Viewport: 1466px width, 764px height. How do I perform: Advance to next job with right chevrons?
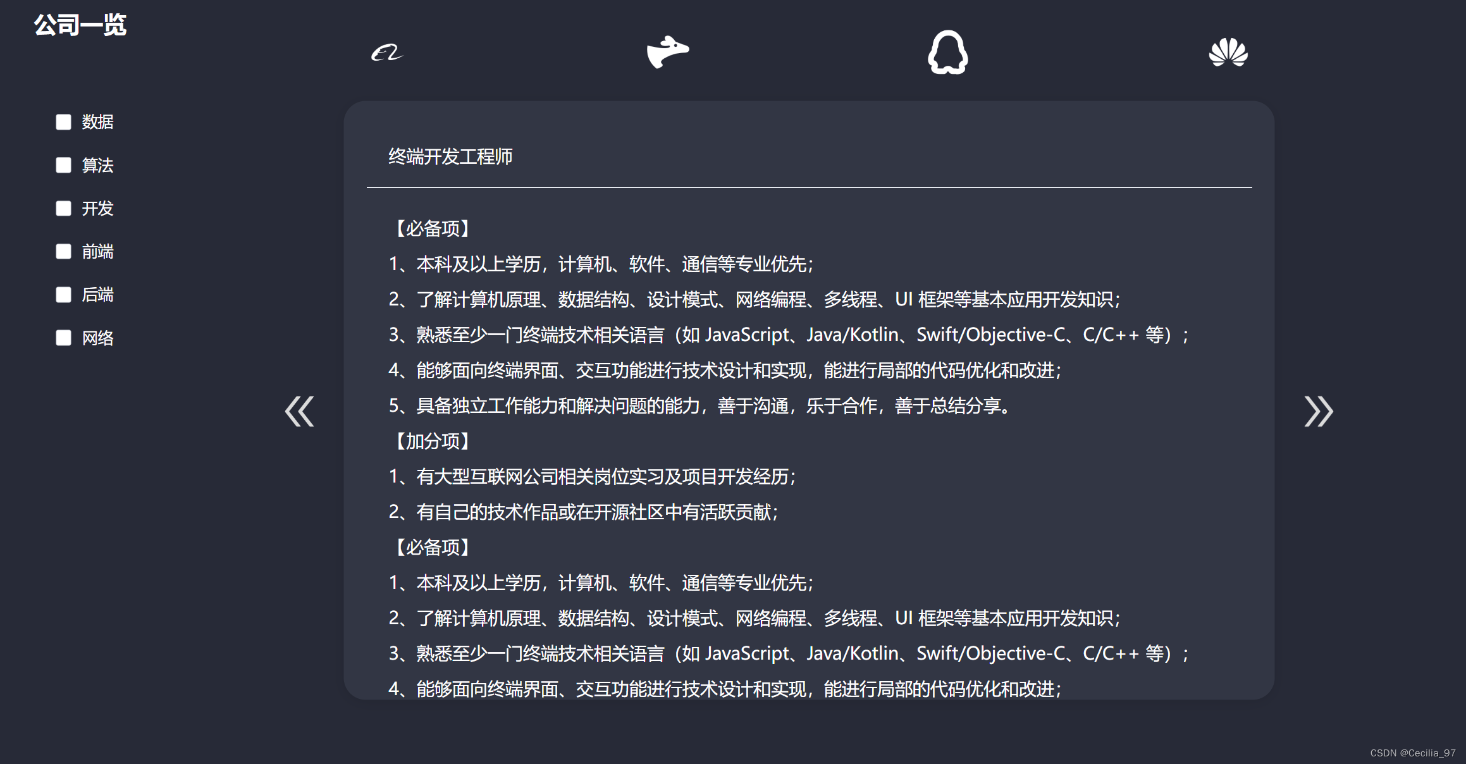[1318, 412]
